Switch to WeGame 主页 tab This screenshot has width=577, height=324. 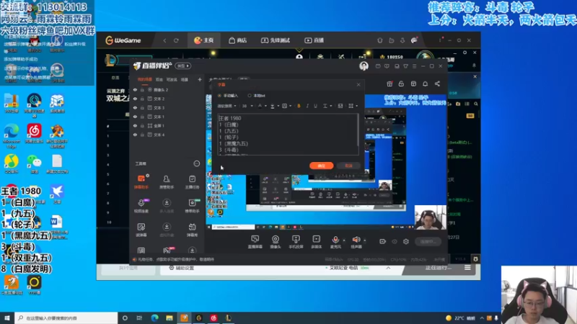pos(204,40)
